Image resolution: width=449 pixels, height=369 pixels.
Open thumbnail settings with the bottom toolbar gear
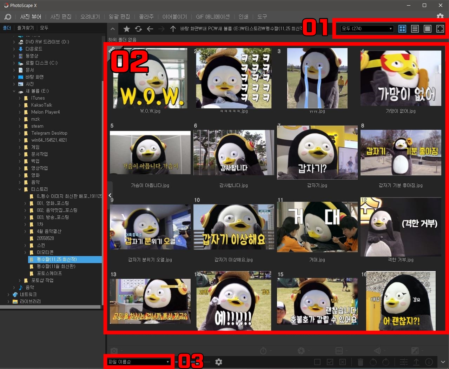pos(219,362)
